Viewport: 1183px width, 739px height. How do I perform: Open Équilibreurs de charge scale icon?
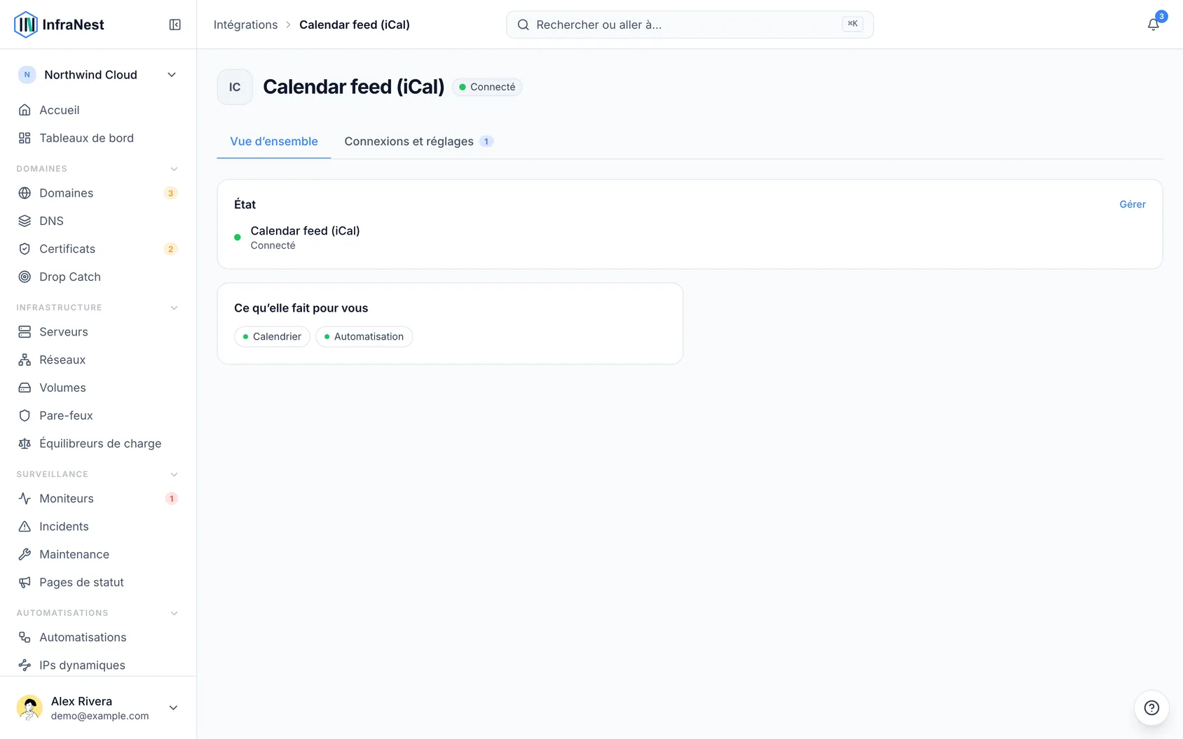coord(25,443)
